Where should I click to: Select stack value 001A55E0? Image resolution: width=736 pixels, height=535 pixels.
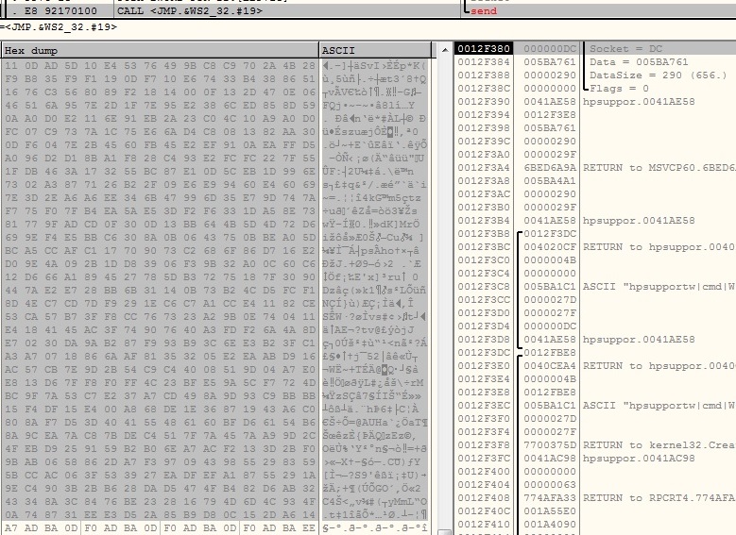(x=550, y=511)
